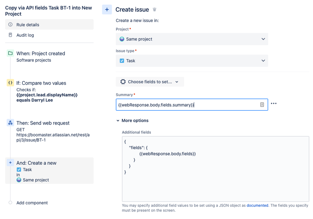Click the green folder trigger icon

(10, 53)
